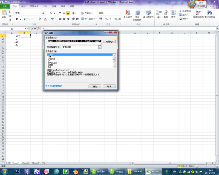Image resolution: width=219 pixels, height=175 pixels.
Task: Click Cancel button in the function dialog
Action: coord(109,86)
